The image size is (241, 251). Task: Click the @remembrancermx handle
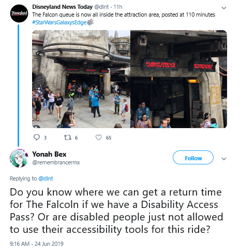(56, 162)
